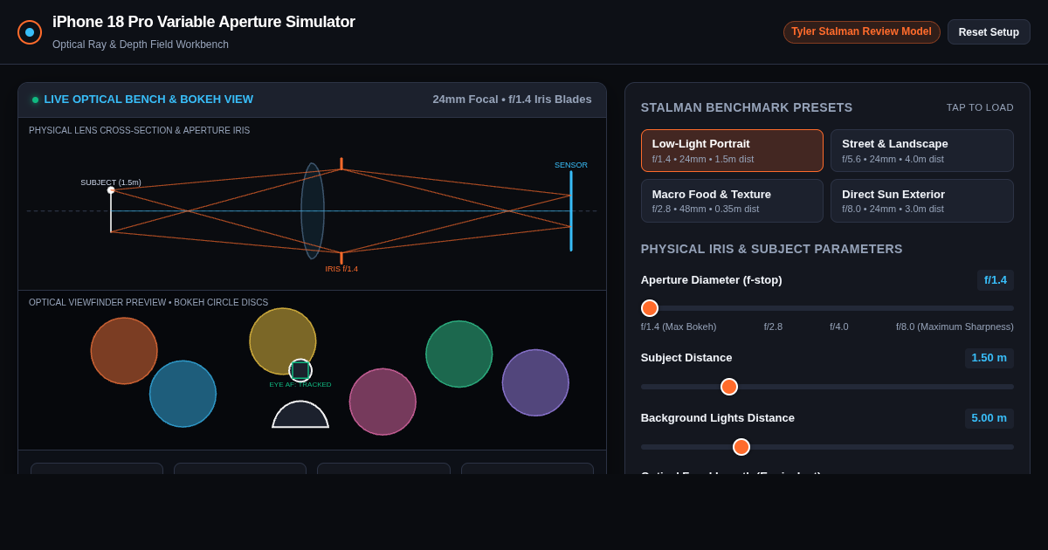Image resolution: width=1048 pixels, height=550 pixels.
Task: Click the lens element in cross-section
Action: pos(313,211)
